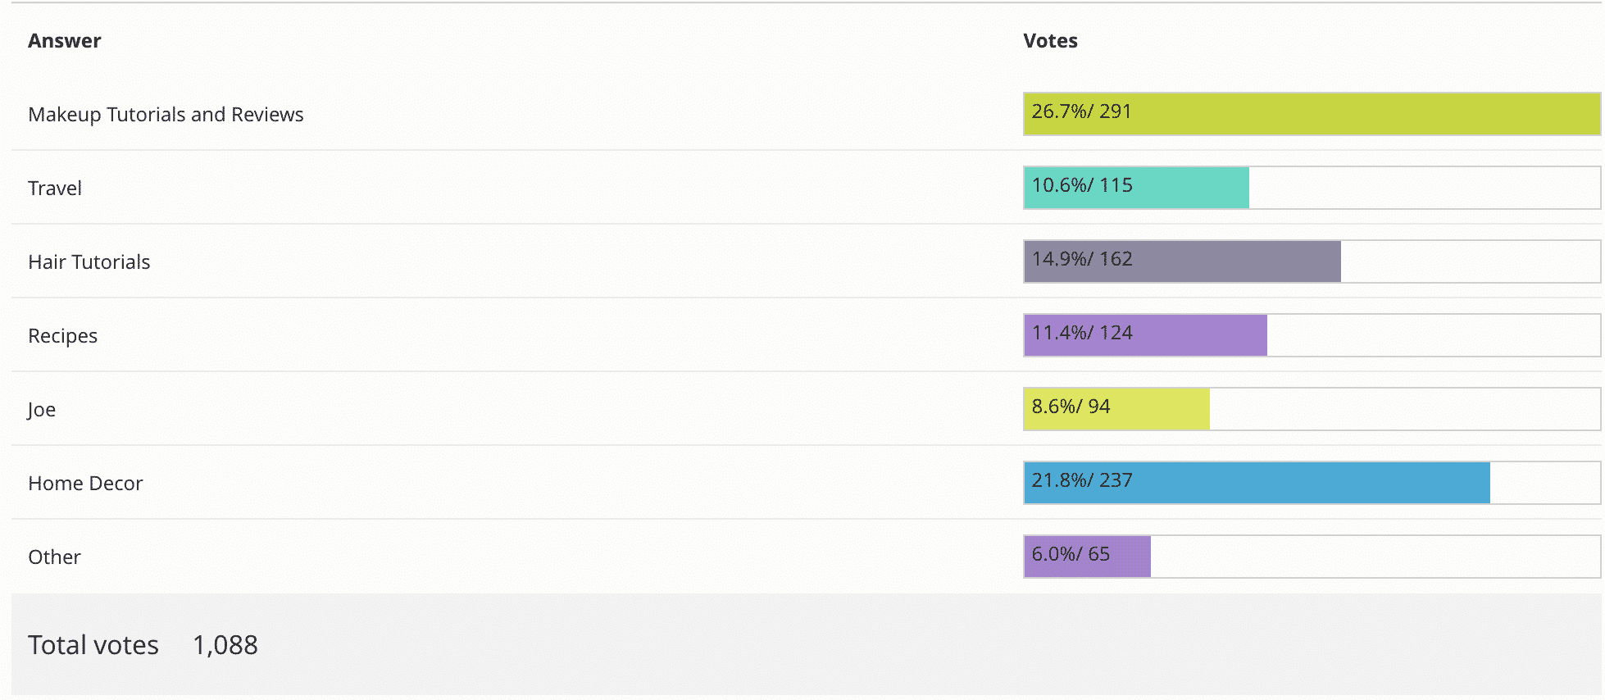Click the blue 21.8% Home Decor bar
The height and width of the screenshot is (700, 1605).
point(1257,483)
